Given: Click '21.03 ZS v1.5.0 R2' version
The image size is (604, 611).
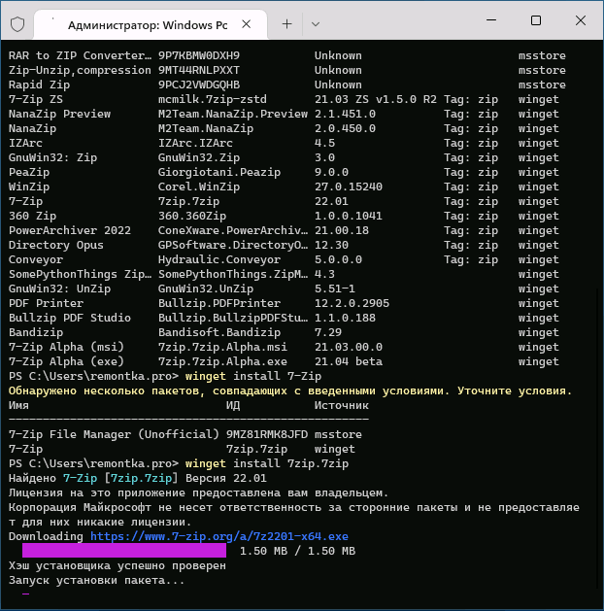Looking at the screenshot, I should pyautogui.click(x=376, y=99).
